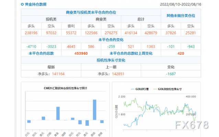Screen dimensions: 219x137
Task: Click the tallest 原油 bar in the chart
Action: (x=94, y=110)
